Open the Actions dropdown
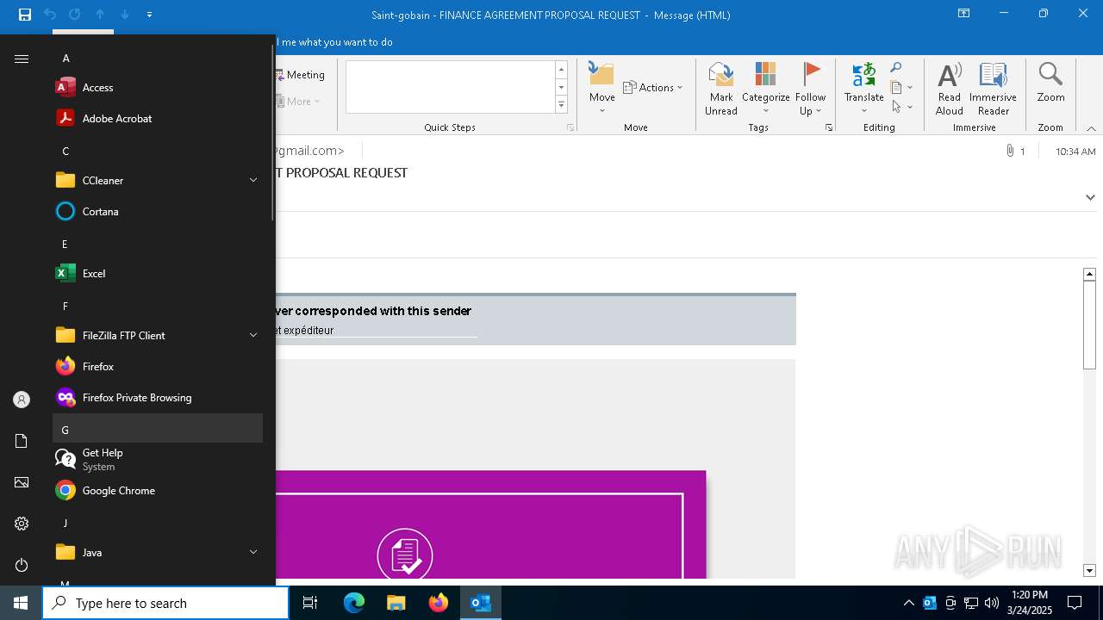Screen dimensions: 1103x620 (x=652, y=87)
